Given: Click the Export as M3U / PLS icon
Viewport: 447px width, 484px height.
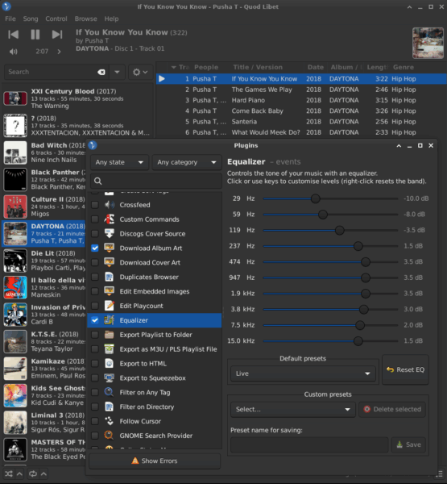Looking at the screenshot, I should coord(109,349).
